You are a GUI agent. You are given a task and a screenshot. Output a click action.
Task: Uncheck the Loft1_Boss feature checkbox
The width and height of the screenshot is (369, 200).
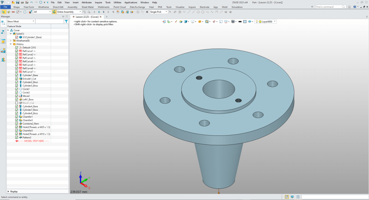(x=17, y=99)
